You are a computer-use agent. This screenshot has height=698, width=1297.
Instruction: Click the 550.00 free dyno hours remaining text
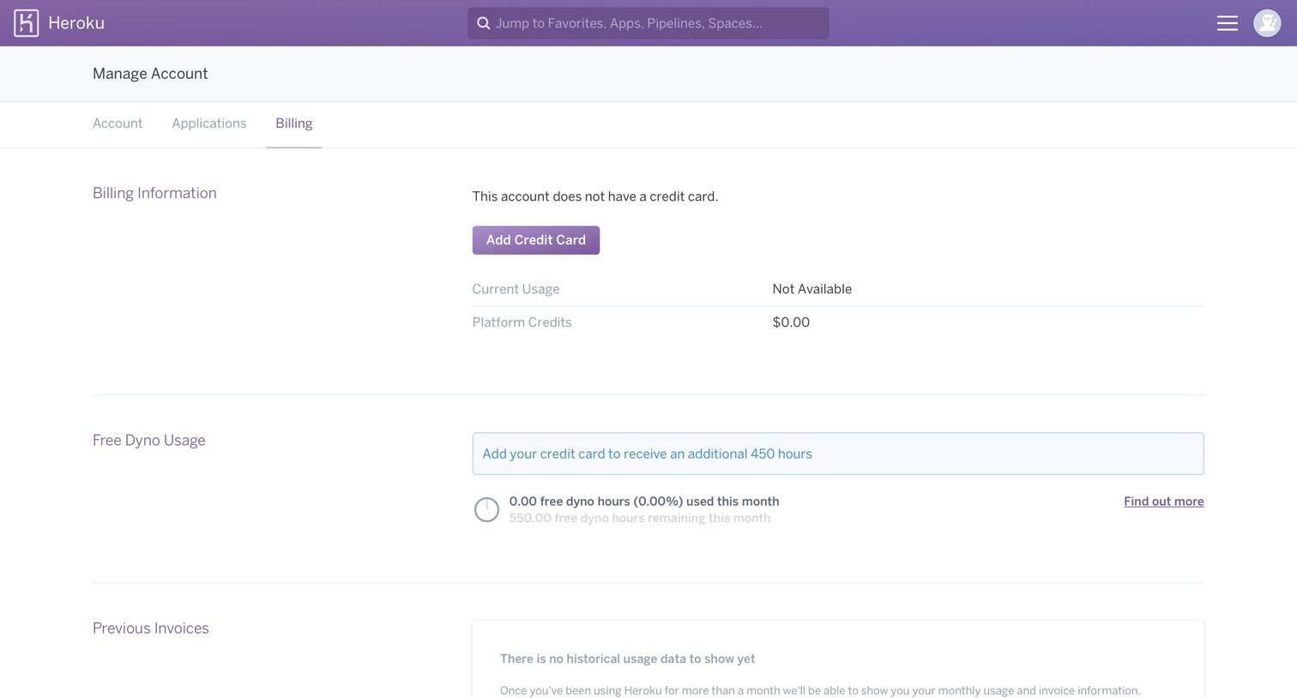(x=640, y=518)
